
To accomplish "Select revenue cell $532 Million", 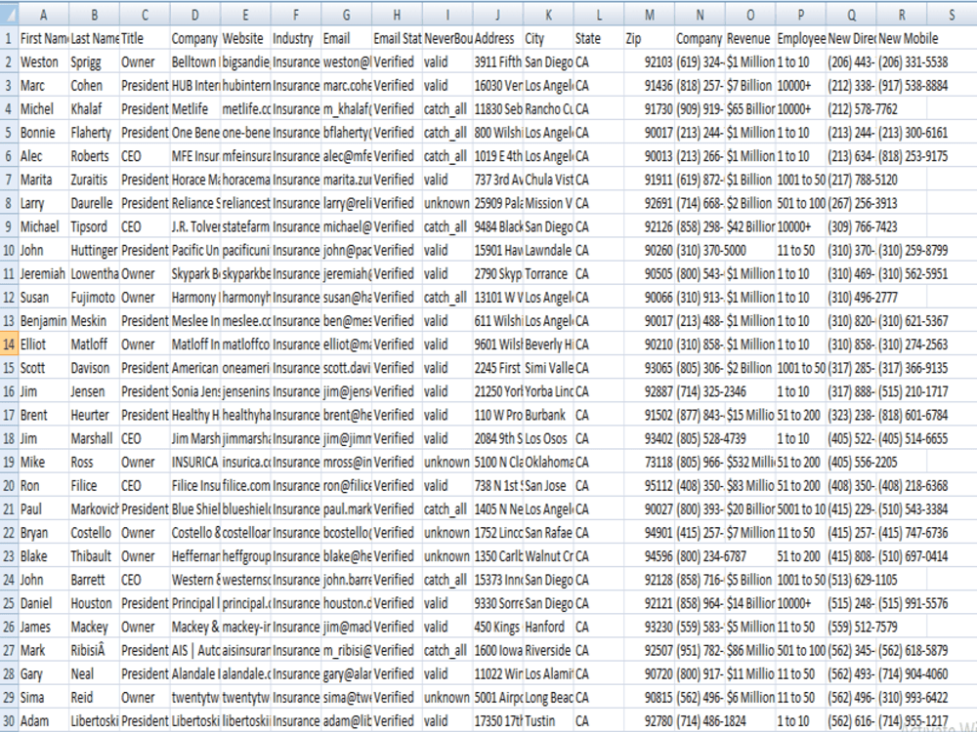I will [750, 462].
